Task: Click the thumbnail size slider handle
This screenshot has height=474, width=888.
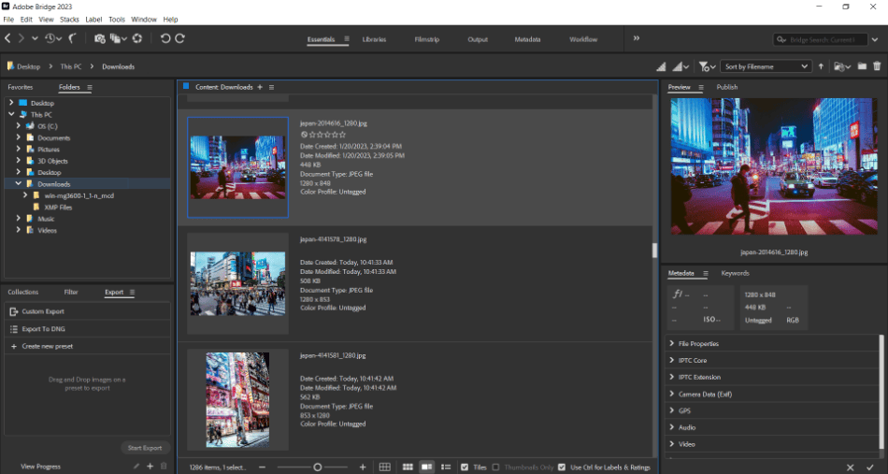Action: [318, 467]
